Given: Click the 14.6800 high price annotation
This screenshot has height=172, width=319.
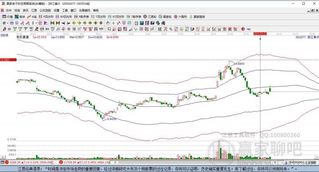Looking at the screenshot, I should point(239,64).
